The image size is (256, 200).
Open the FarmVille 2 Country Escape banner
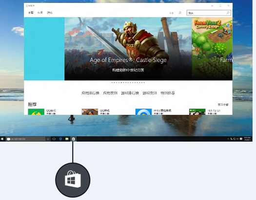coord(212,49)
